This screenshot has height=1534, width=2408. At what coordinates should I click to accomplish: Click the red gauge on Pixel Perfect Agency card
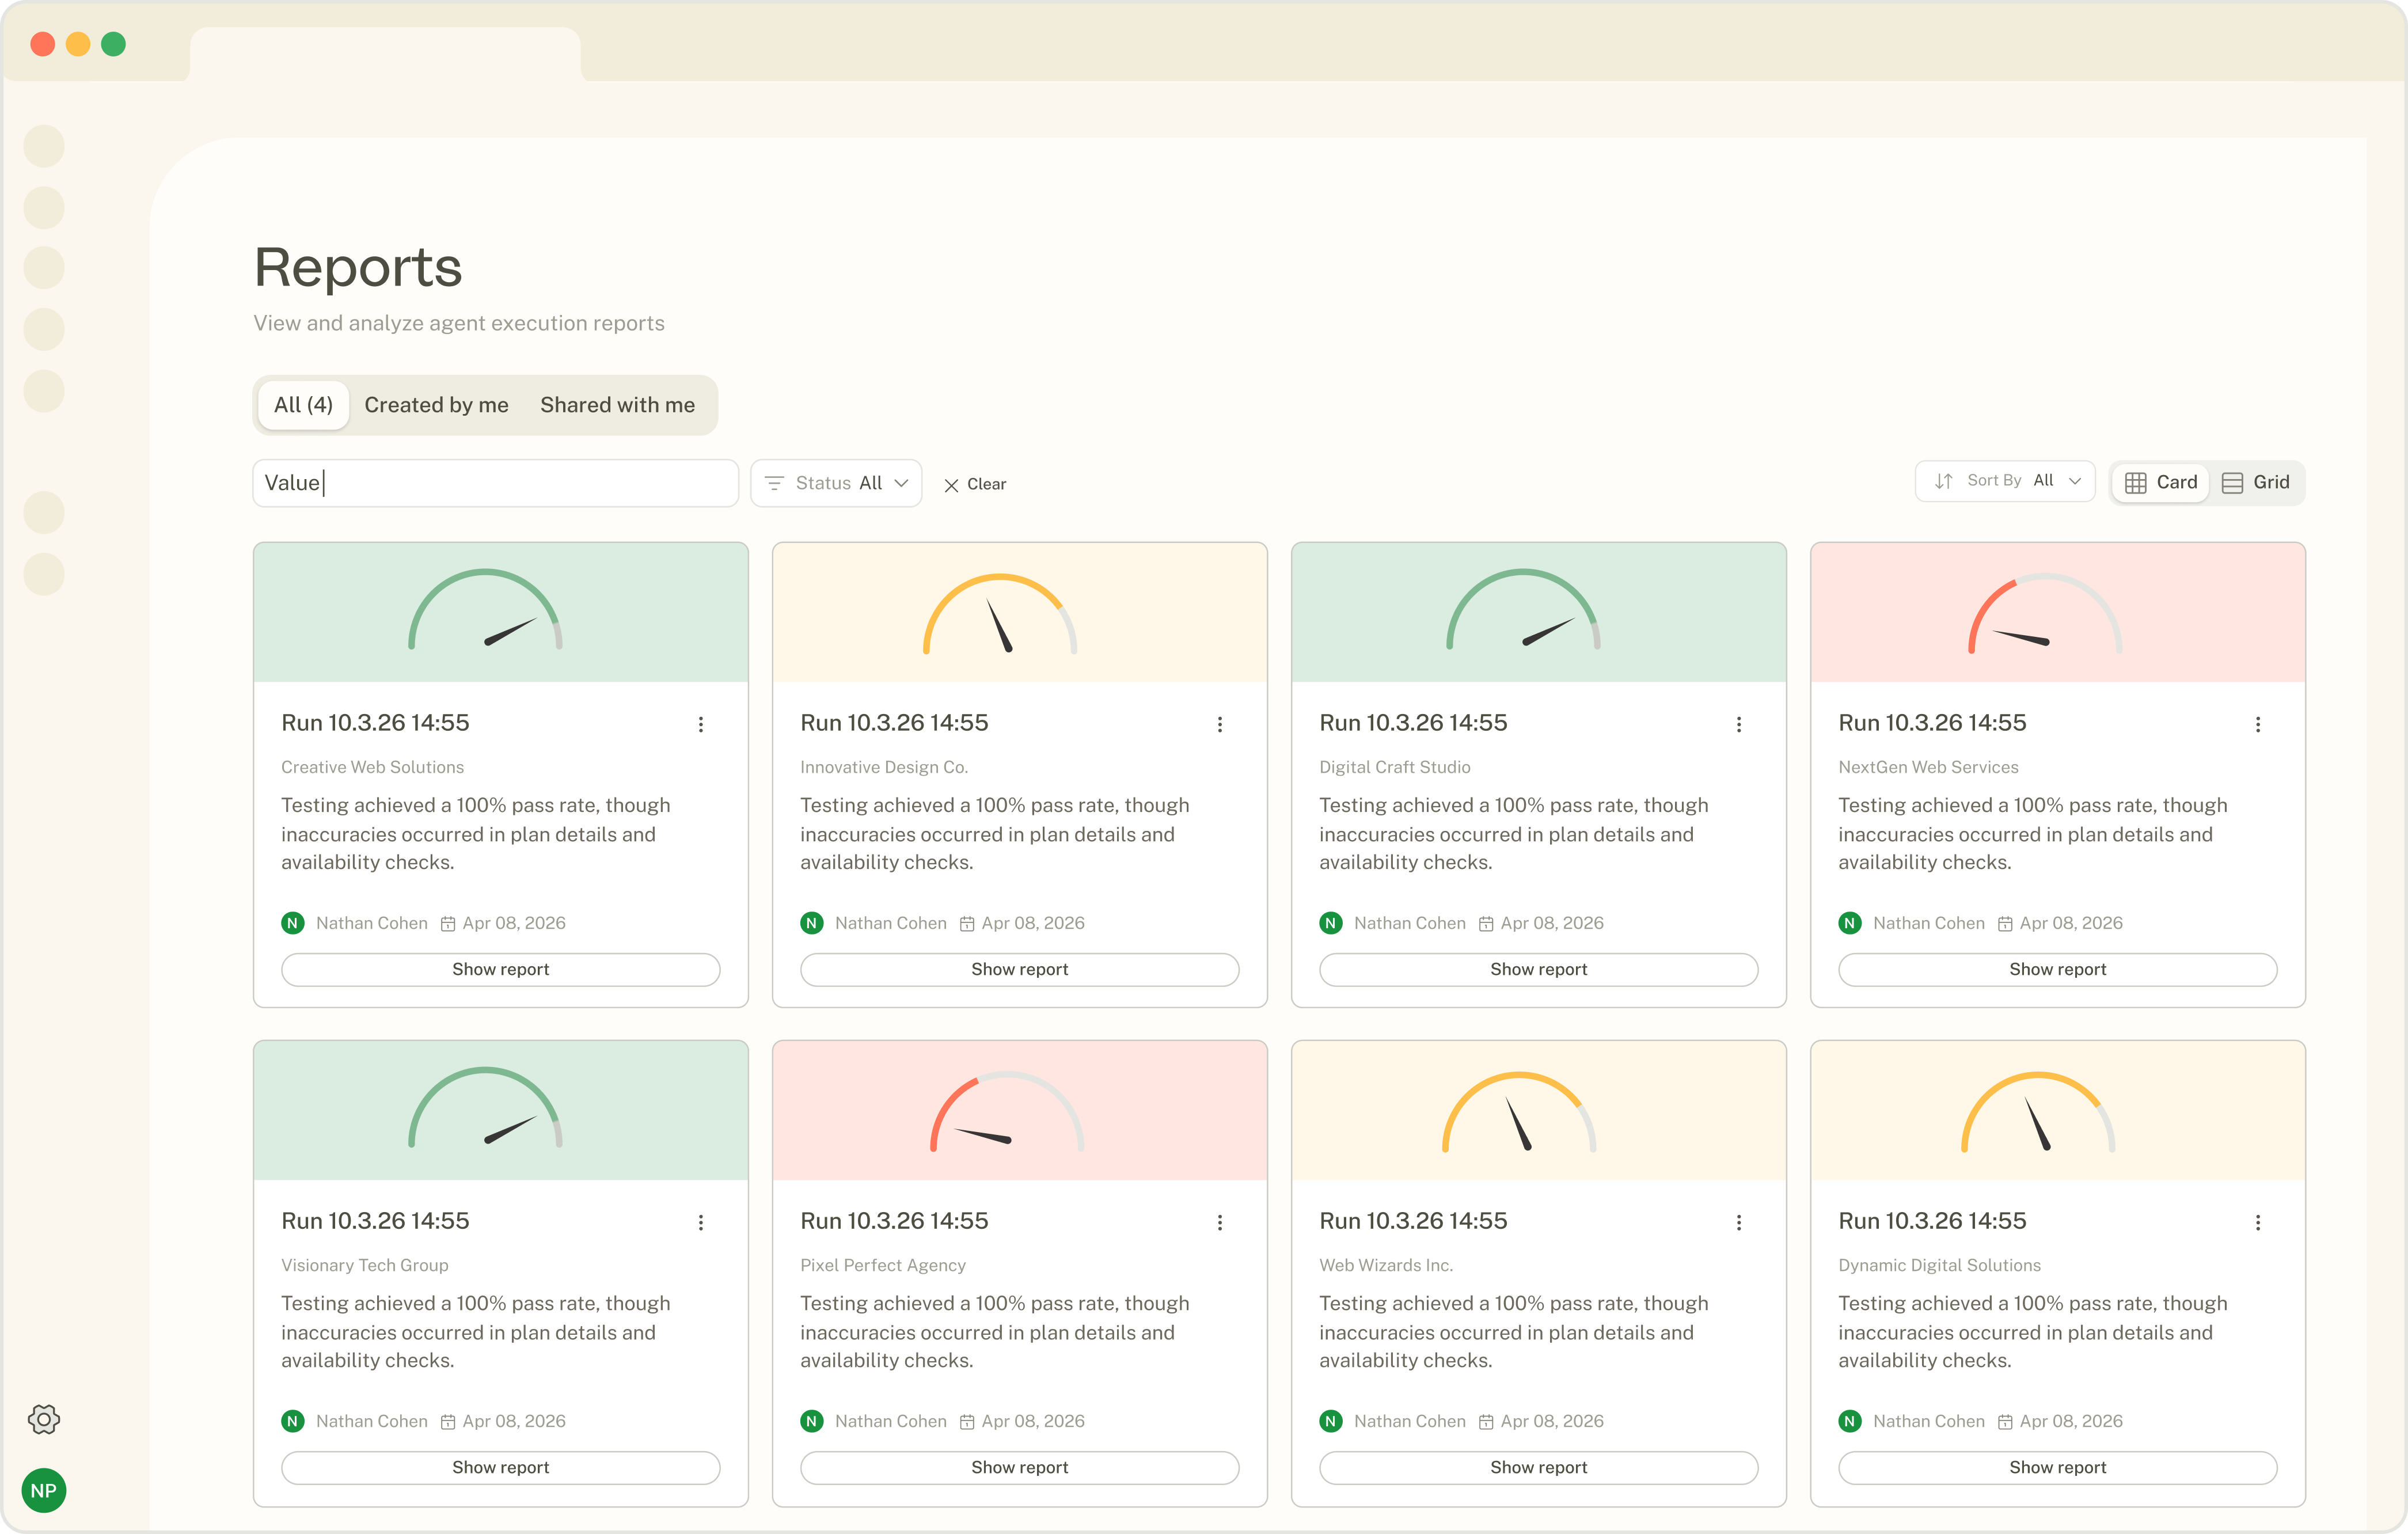pos(1007,1111)
